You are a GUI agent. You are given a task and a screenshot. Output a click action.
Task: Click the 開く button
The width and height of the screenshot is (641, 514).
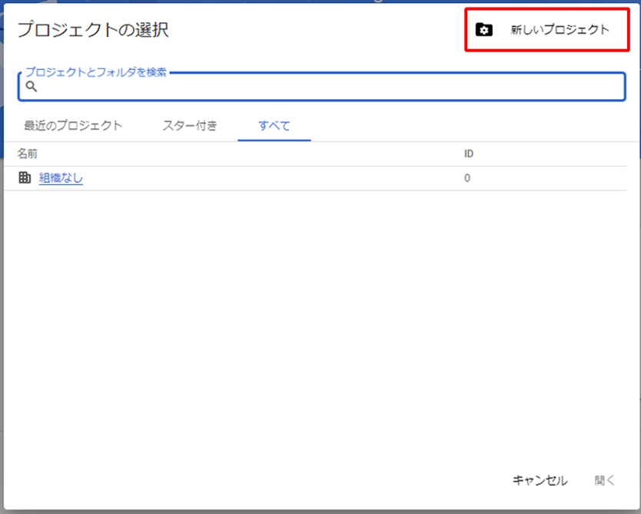pyautogui.click(x=605, y=480)
